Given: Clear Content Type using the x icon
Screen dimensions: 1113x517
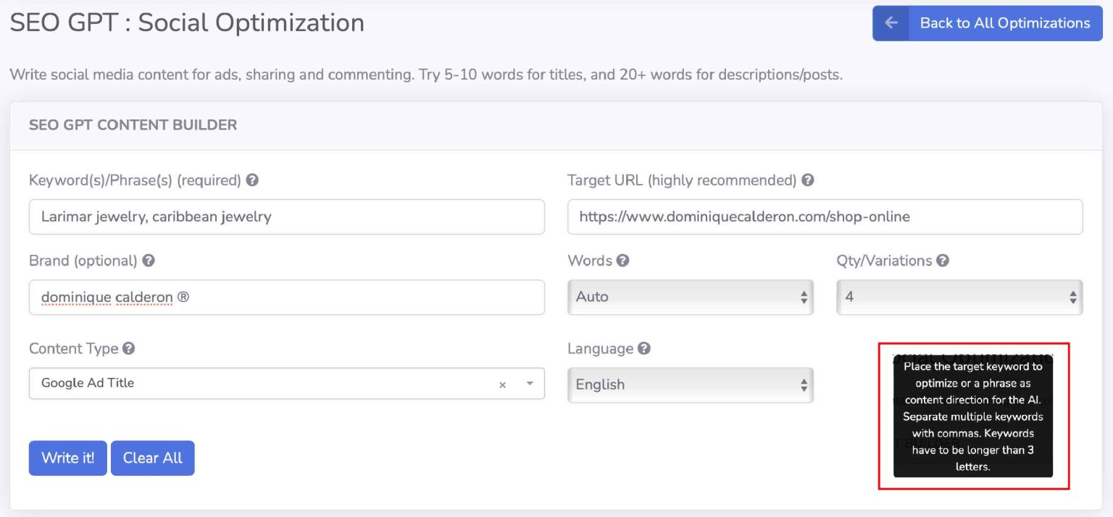Looking at the screenshot, I should [x=502, y=384].
